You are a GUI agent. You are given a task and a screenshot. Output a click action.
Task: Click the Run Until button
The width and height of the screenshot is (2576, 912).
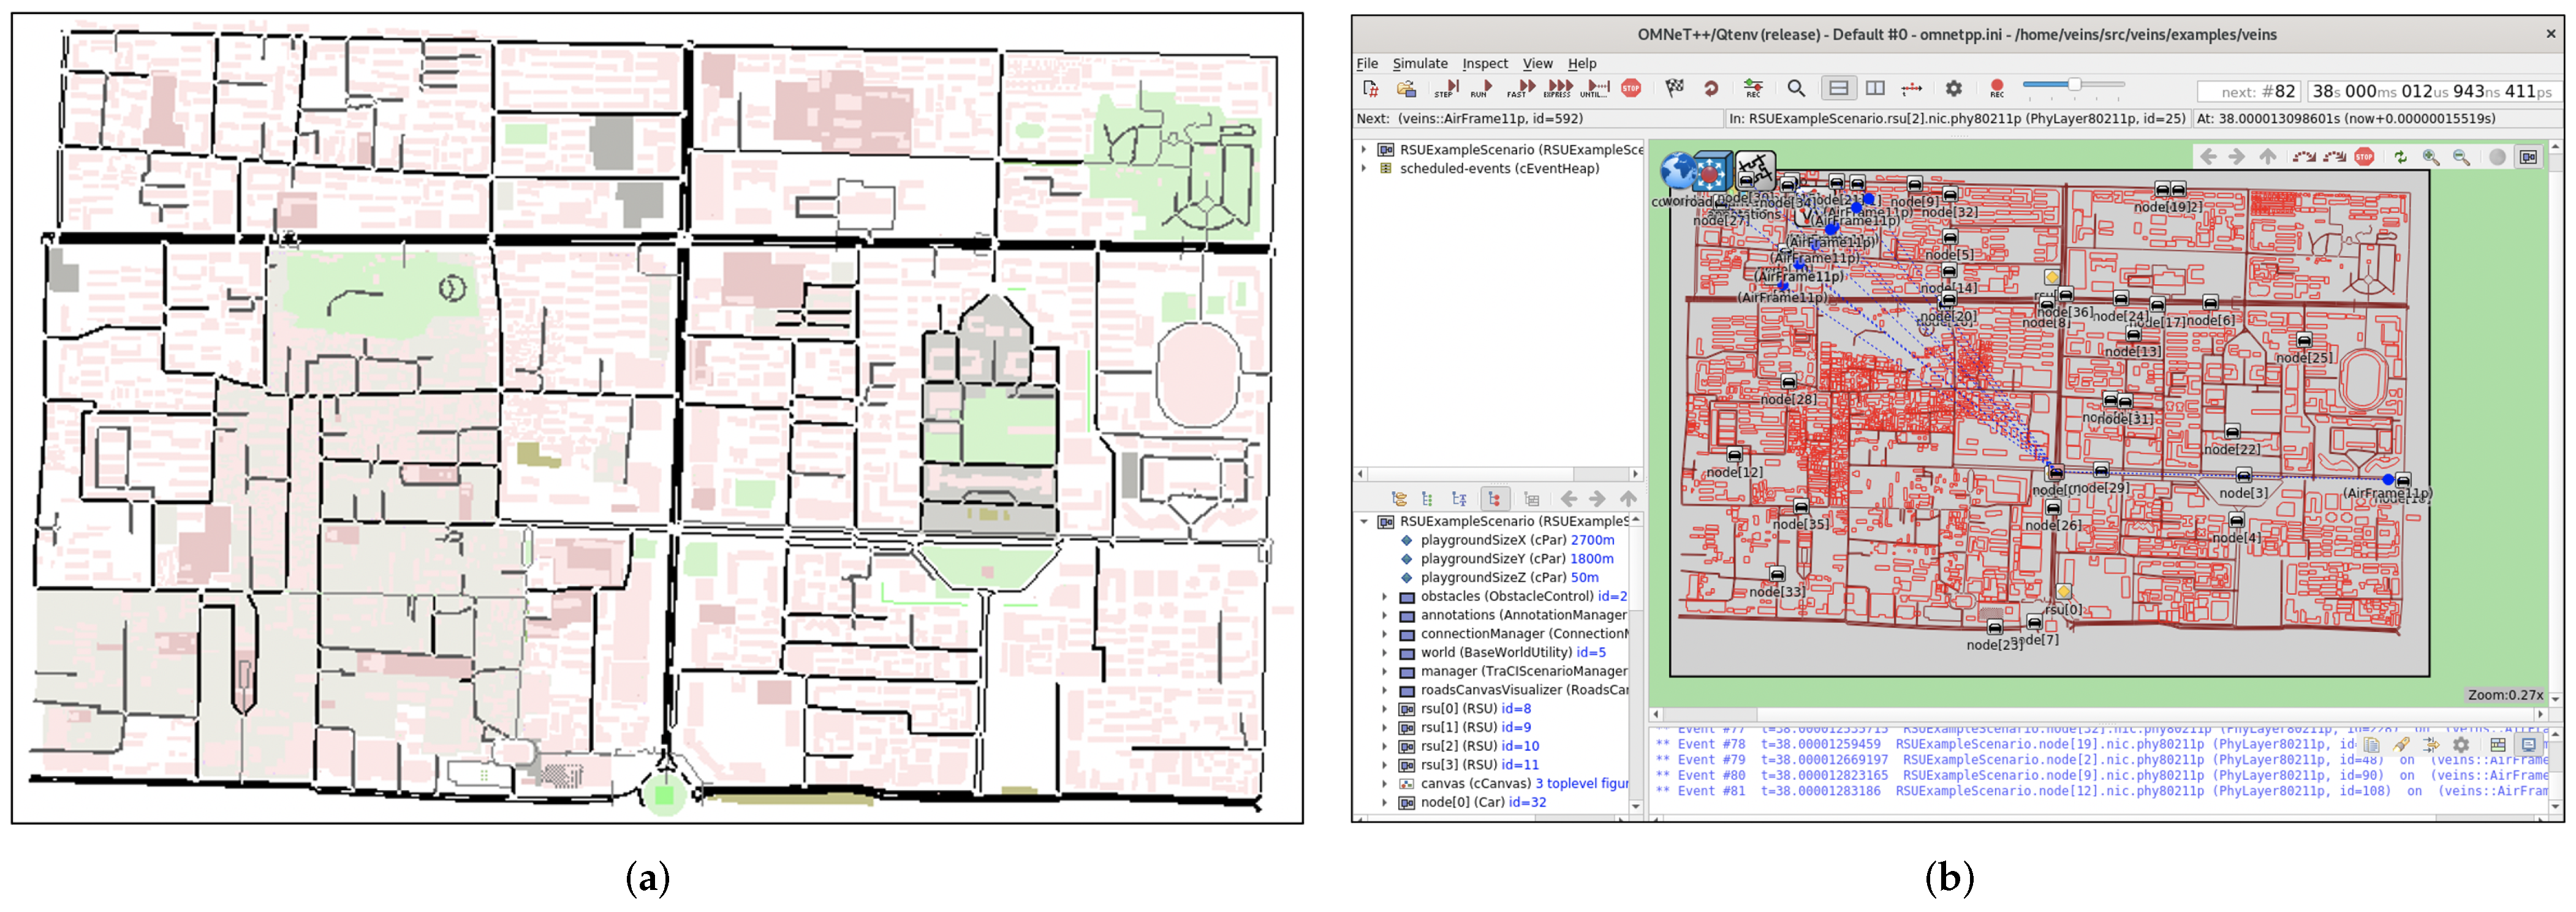1596,88
